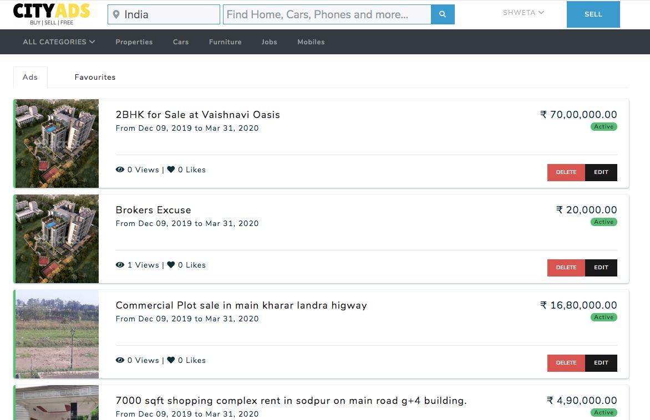Viewport: 650px width, 420px height.
Task: Open the SHWETA user dropdown
Action: [x=523, y=12]
